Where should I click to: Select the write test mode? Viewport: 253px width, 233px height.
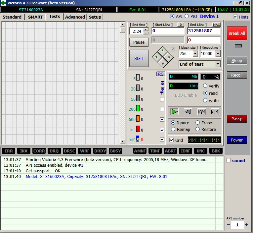click(x=205, y=100)
